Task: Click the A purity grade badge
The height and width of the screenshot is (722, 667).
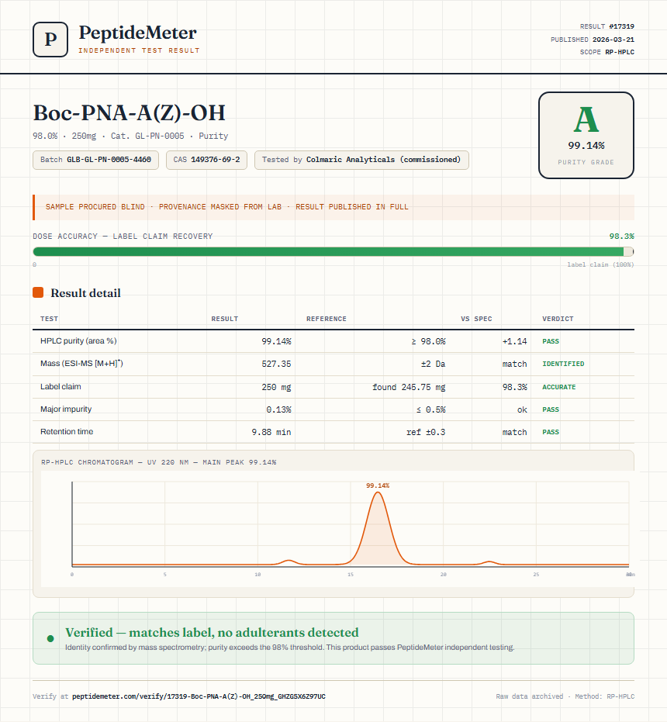Action: 586,135
